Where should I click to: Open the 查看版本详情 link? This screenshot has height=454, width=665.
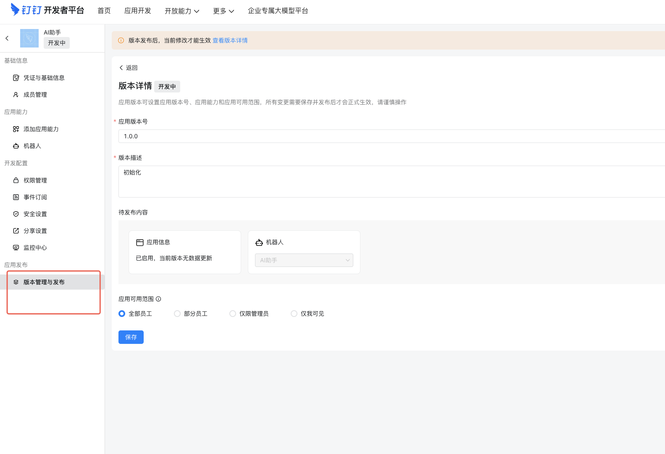pos(230,40)
